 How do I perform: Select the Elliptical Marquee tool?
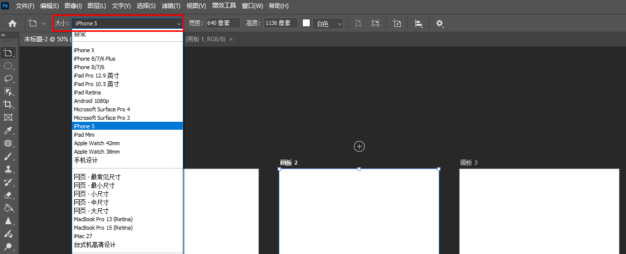(x=8, y=66)
